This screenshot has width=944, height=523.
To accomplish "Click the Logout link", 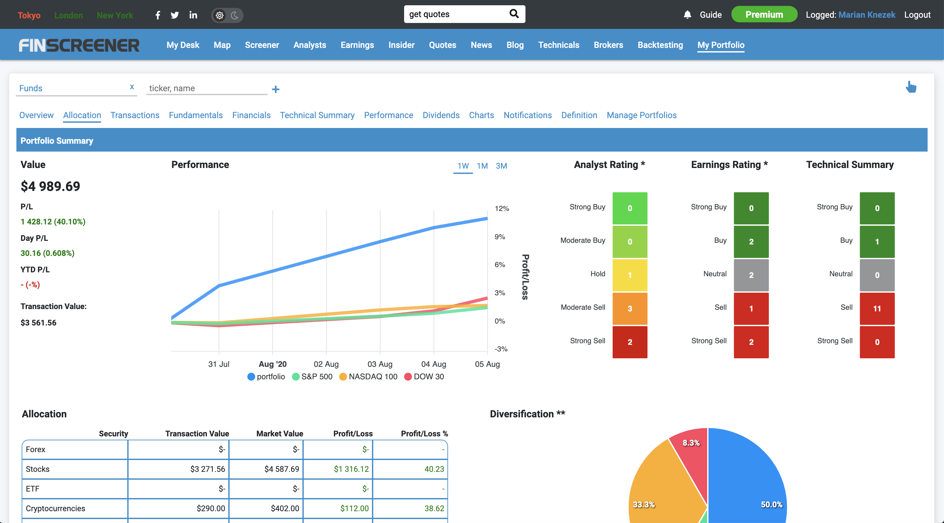I will pos(917,15).
